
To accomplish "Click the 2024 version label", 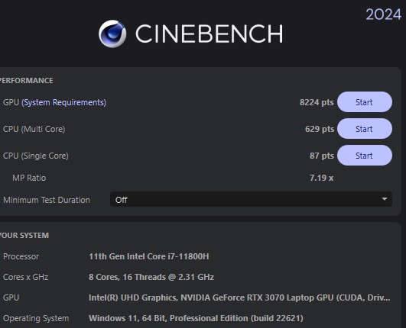I will [384, 14].
